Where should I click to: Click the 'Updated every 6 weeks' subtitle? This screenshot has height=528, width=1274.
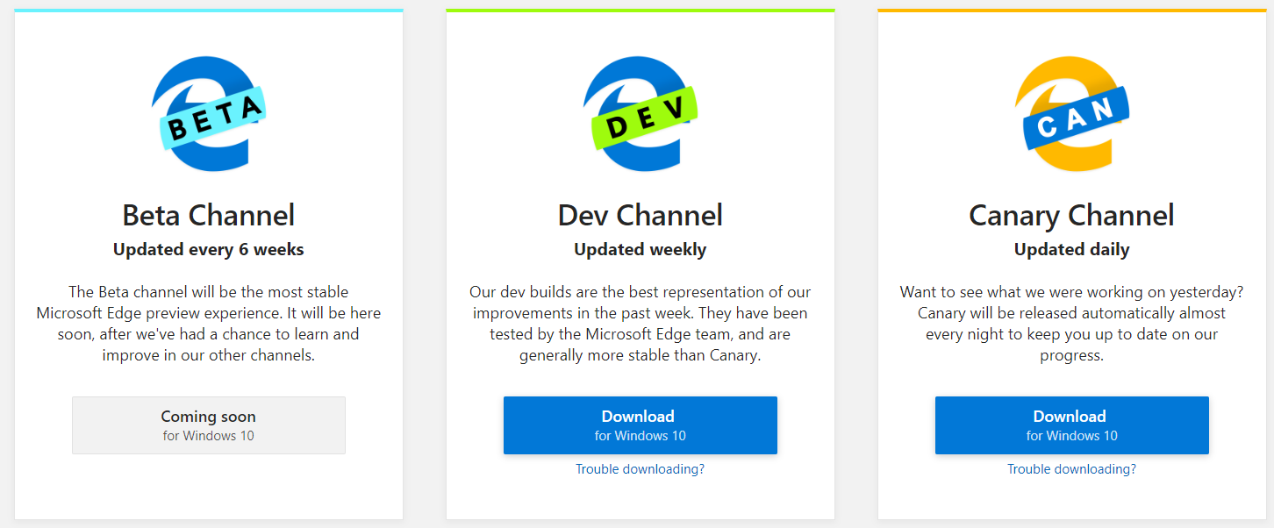[x=209, y=250]
